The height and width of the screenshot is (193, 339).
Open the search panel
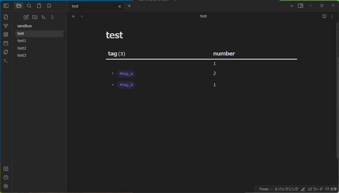pos(29,6)
